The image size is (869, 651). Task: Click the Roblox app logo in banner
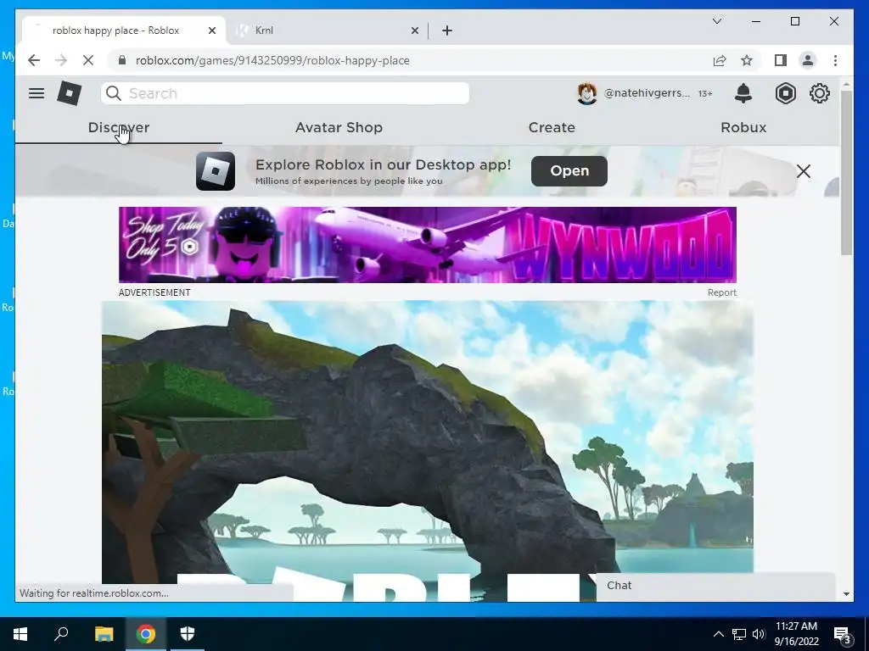click(x=216, y=171)
